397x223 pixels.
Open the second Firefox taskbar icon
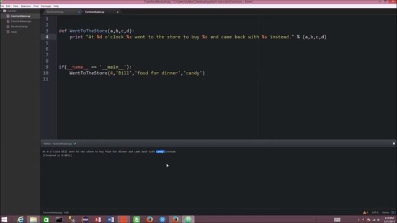176,219
